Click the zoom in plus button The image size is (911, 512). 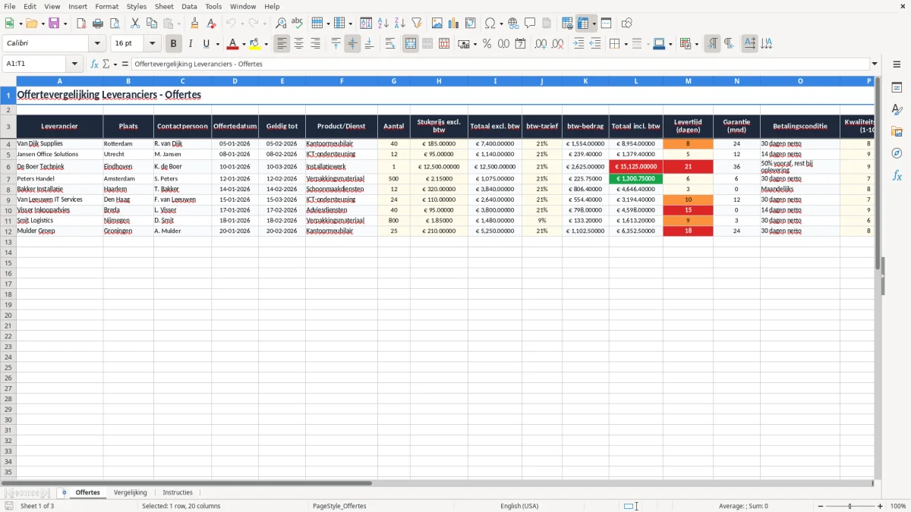pyautogui.click(x=881, y=506)
